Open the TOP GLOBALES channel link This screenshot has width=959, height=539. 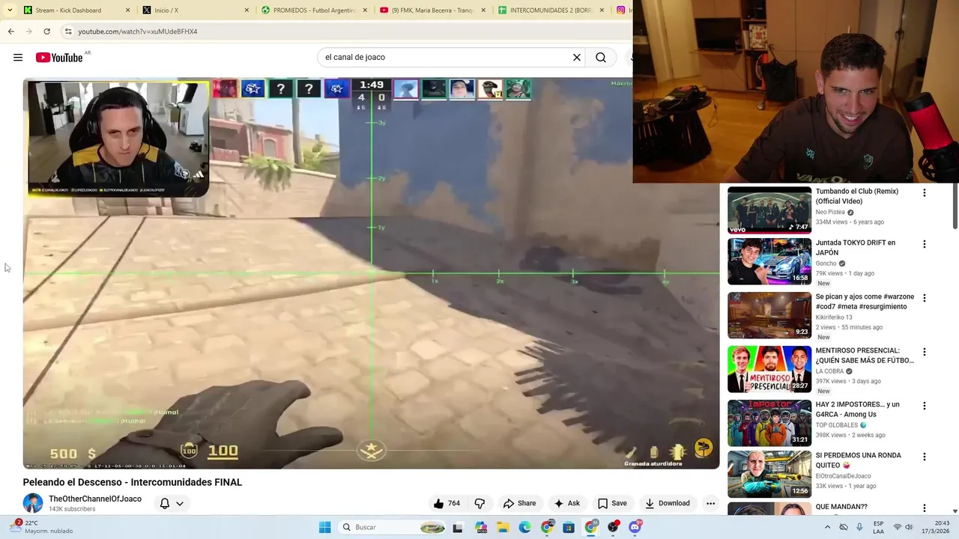click(x=837, y=425)
